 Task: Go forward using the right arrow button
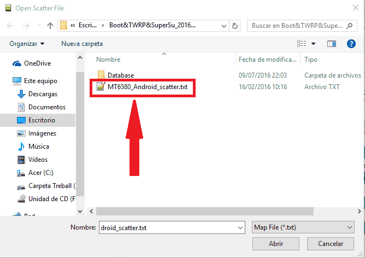coord(26,25)
